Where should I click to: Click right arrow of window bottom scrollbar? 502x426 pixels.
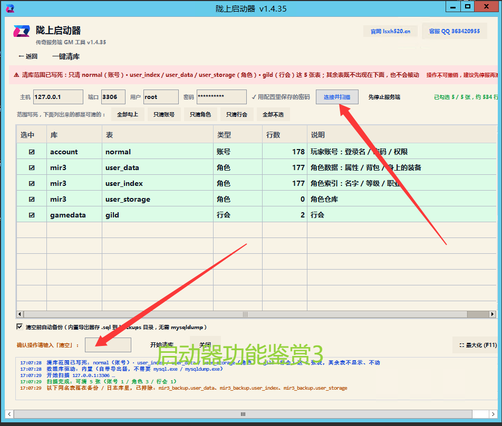point(493,414)
